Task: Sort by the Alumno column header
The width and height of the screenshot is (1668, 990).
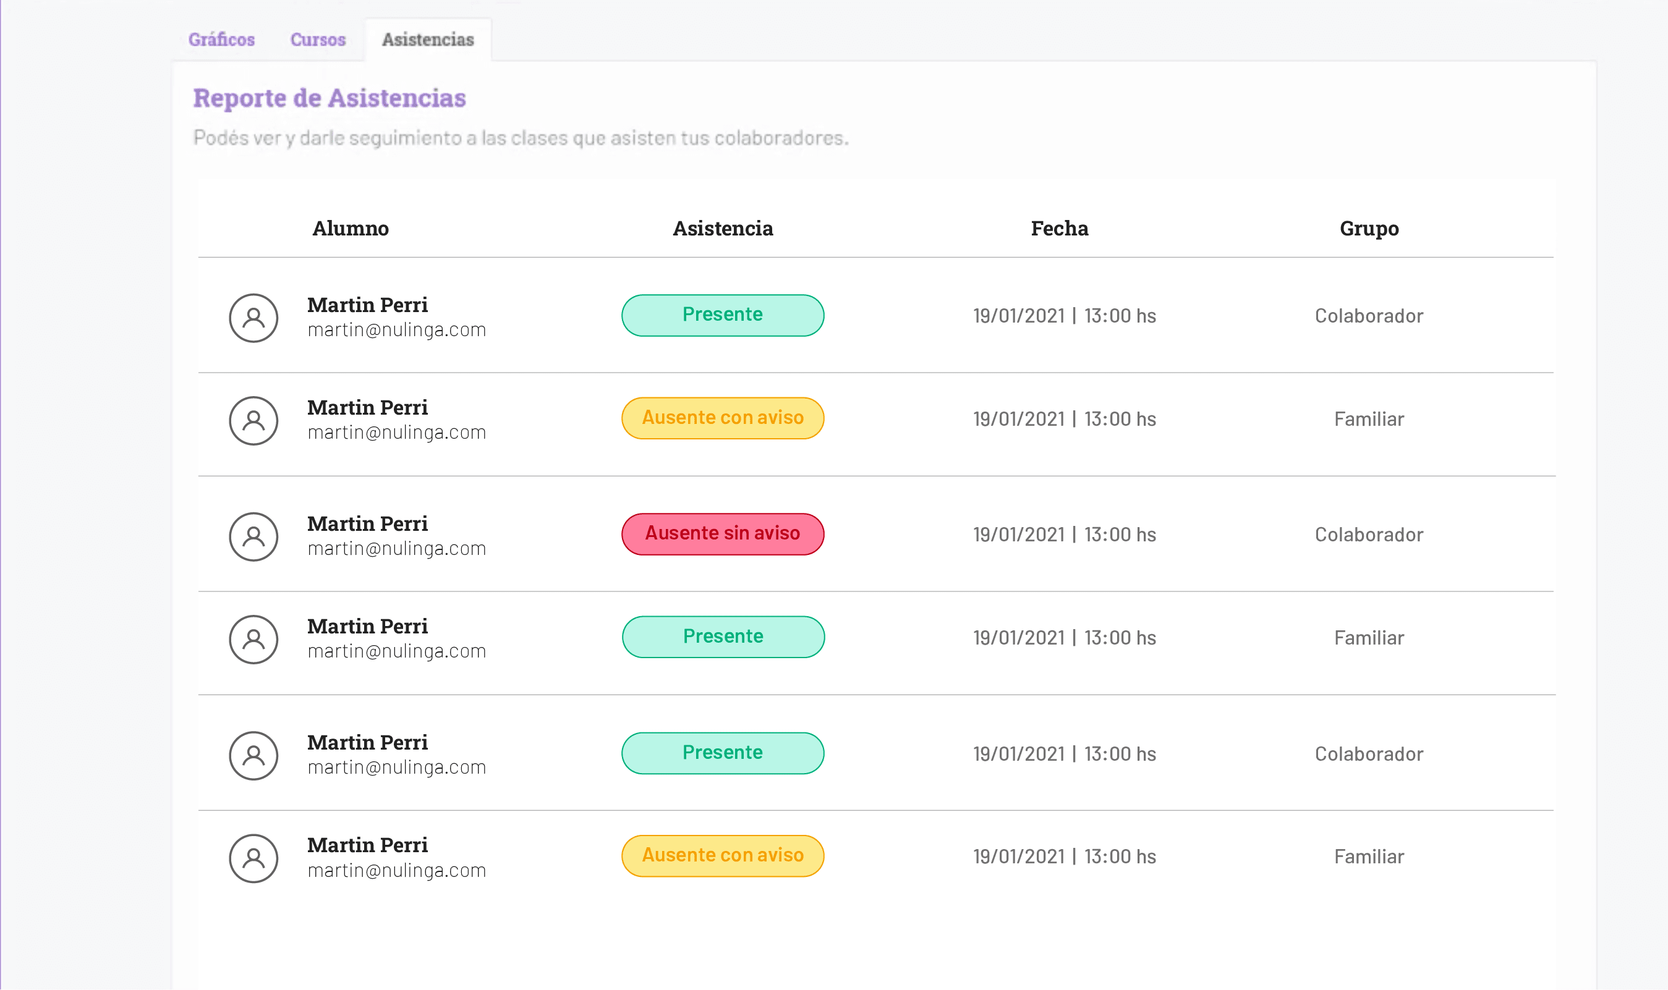Action: point(351,228)
